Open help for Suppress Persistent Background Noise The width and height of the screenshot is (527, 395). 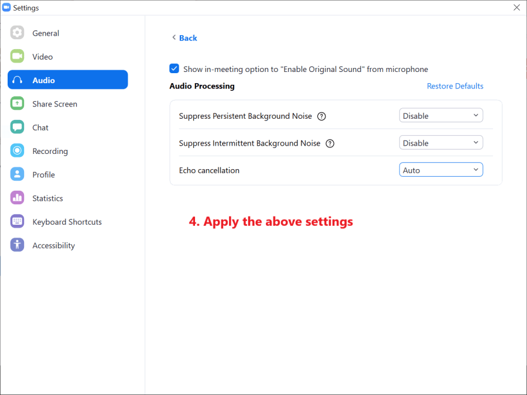pyautogui.click(x=321, y=116)
